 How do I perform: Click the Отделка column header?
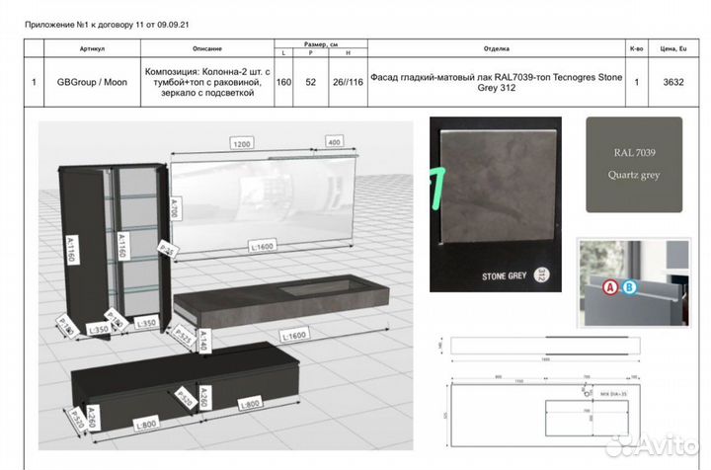coord(497,48)
